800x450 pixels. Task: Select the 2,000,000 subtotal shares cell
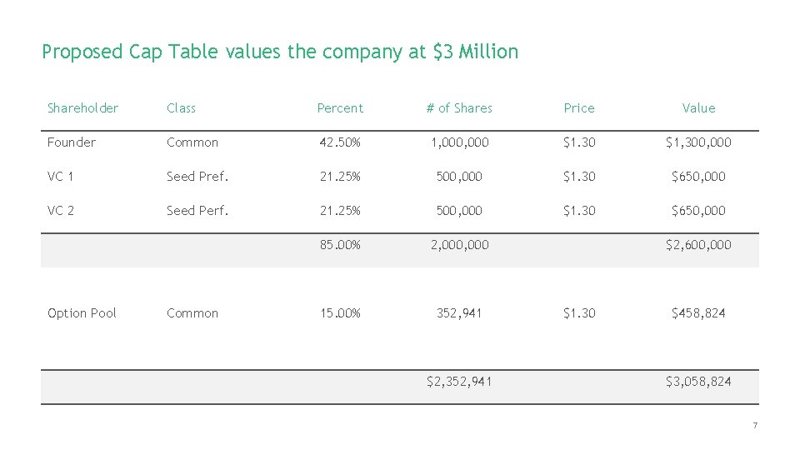coord(459,245)
